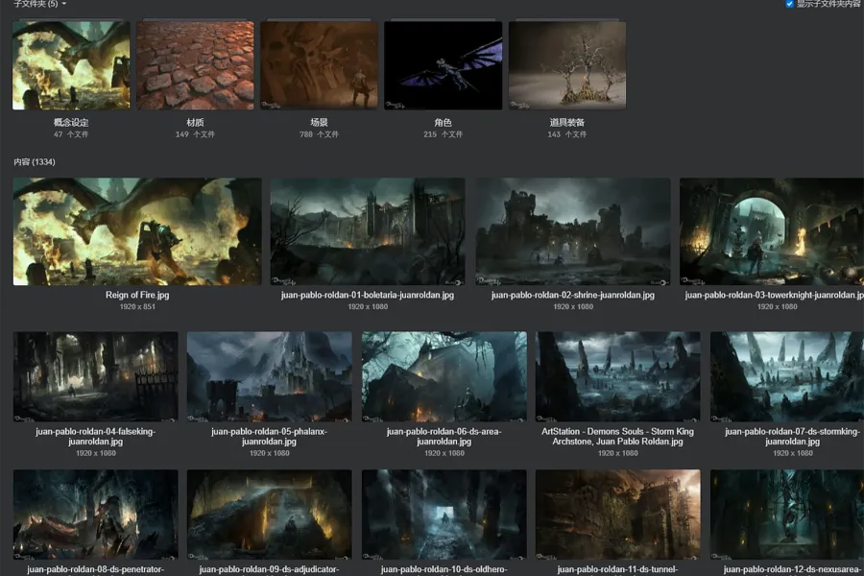Click the 道具装备 folder name label

(x=567, y=122)
